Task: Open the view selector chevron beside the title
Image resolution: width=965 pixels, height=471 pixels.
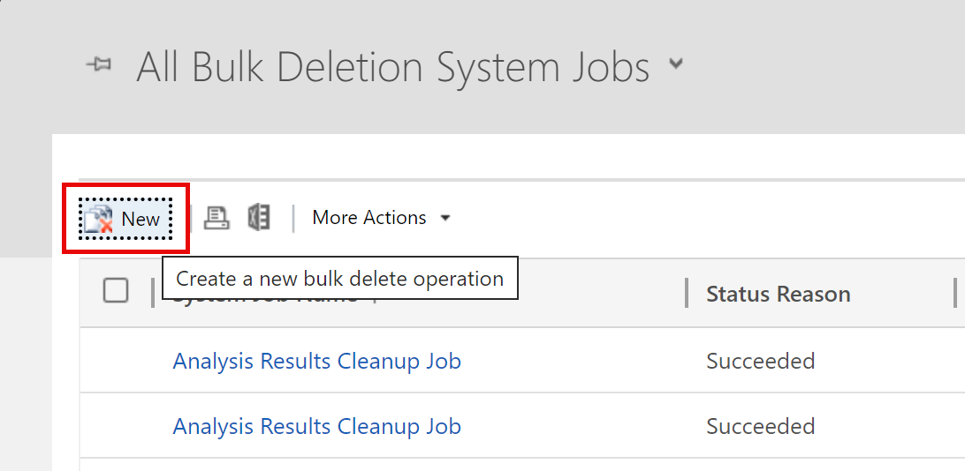Action: coord(676,64)
